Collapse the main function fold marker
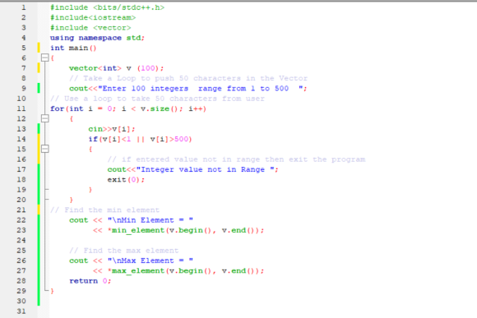 coord(44,58)
